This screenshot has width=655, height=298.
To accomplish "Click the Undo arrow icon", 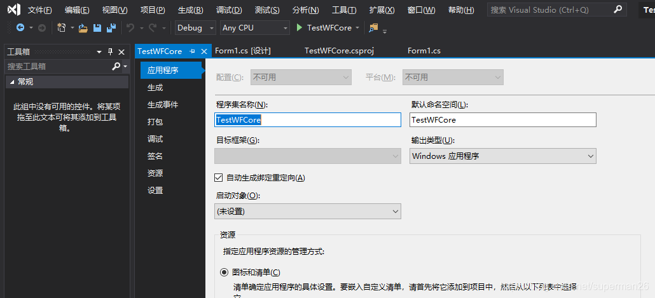I will coord(130,28).
